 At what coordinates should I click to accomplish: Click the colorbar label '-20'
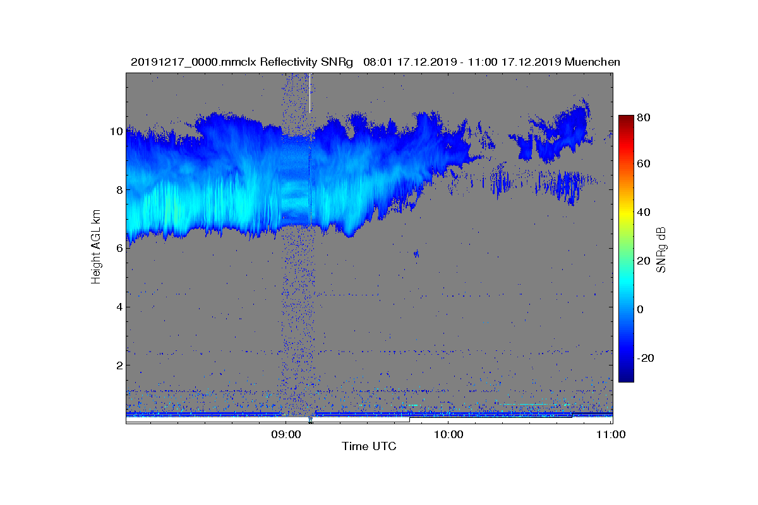pyautogui.click(x=646, y=358)
